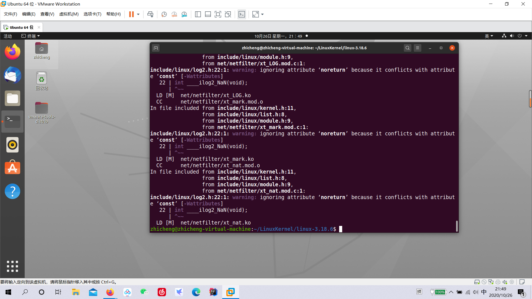Open the Windows Start menu
532x299 pixels.
click(x=8, y=292)
